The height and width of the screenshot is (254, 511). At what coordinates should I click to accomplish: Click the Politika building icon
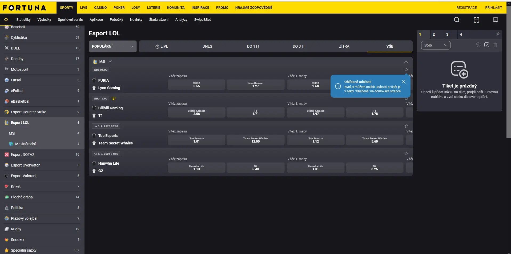coord(7,208)
